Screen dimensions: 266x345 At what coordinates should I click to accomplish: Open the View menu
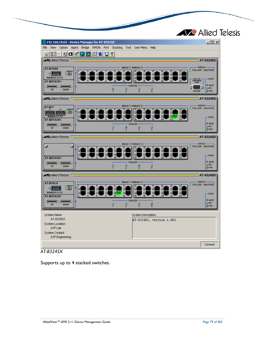coord(53,47)
